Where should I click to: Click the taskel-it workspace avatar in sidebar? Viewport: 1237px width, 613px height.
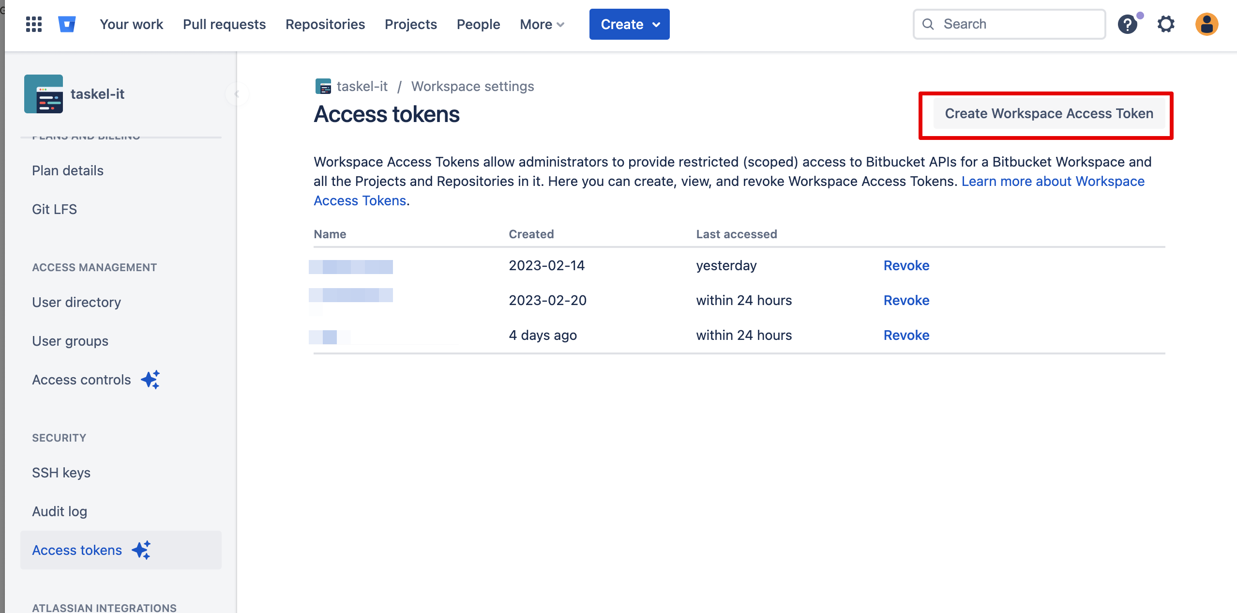point(44,94)
